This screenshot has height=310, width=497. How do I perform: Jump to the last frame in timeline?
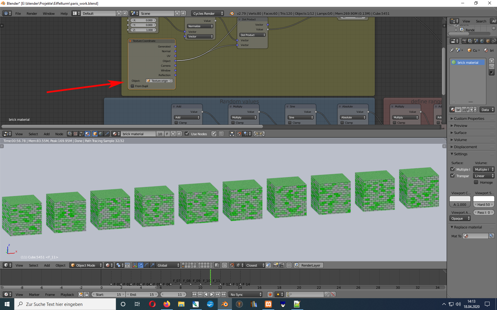click(224, 294)
